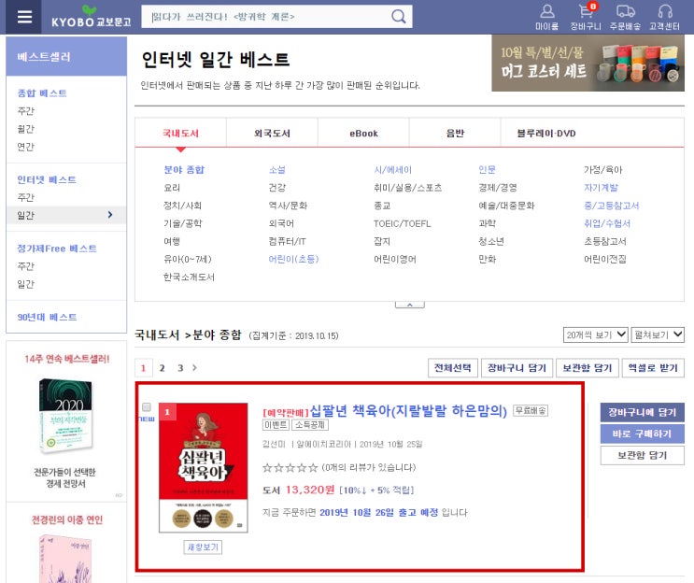Open the 한국소개도서 category link
The height and width of the screenshot is (583, 694).
coord(189,277)
